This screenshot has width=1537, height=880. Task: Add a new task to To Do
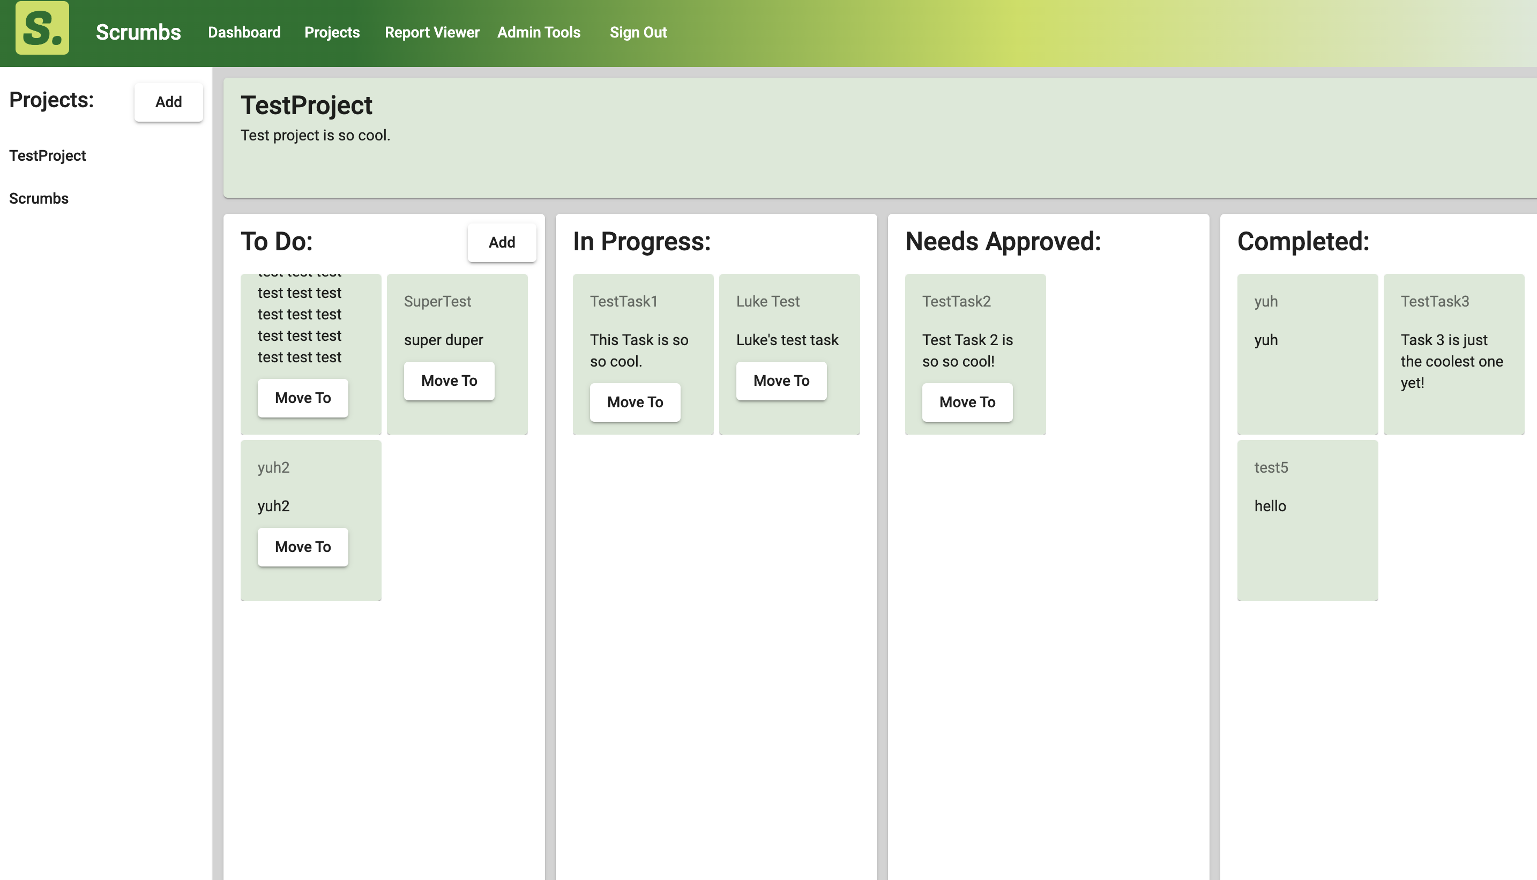[502, 242]
